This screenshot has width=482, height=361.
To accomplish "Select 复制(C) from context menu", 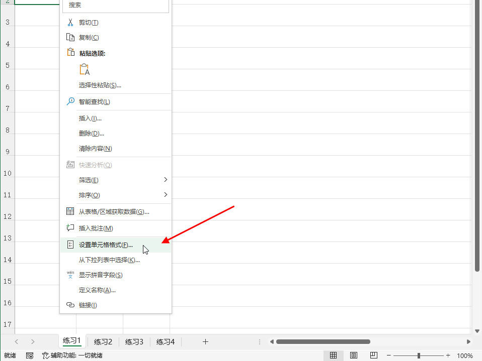I will [x=115, y=38].
